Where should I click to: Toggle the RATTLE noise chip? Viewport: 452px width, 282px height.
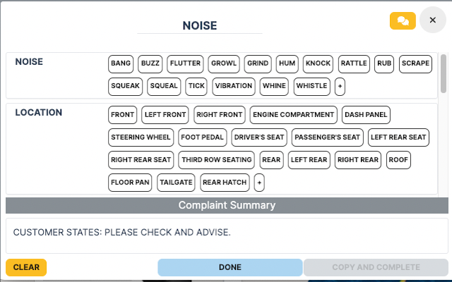click(x=354, y=63)
